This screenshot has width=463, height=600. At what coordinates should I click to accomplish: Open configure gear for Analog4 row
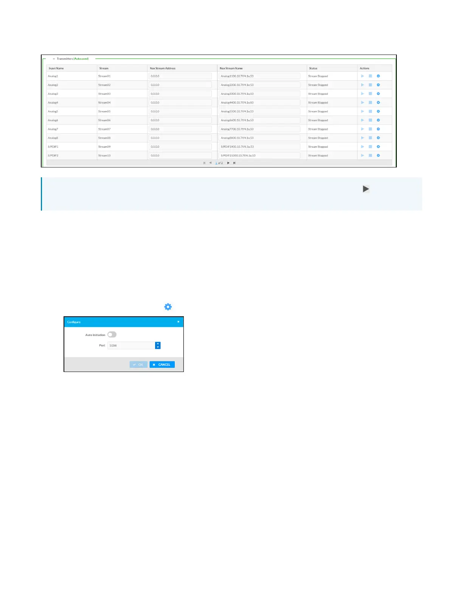[x=378, y=103]
